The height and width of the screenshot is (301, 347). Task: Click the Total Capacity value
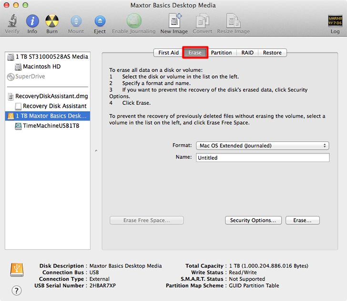(x=268, y=266)
